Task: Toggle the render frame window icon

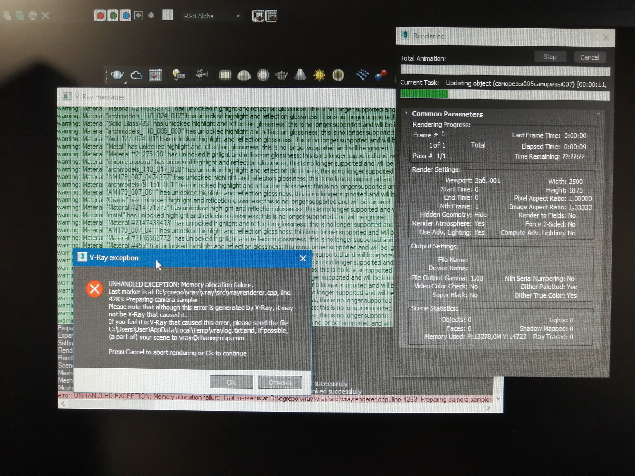Action: [x=257, y=16]
